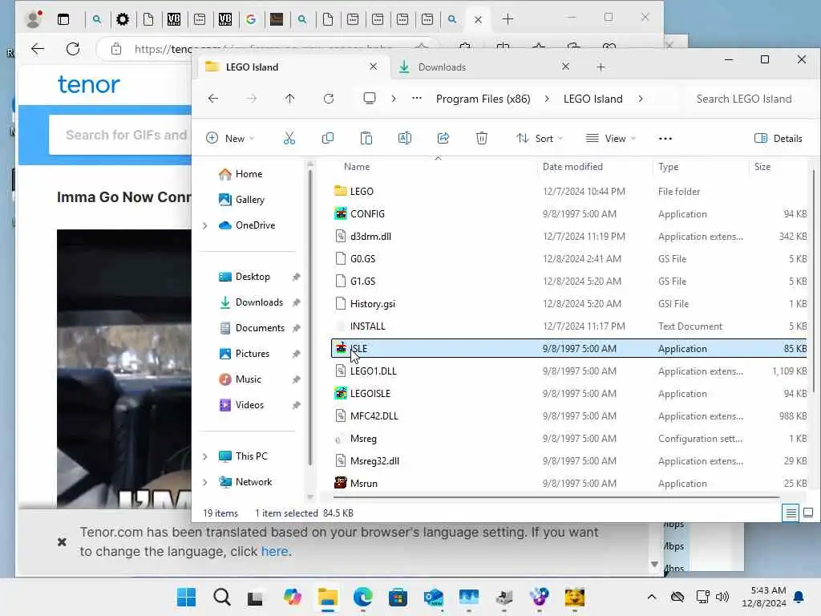Select the Msrun application file
Viewport: 821px width, 616px height.
[364, 483]
